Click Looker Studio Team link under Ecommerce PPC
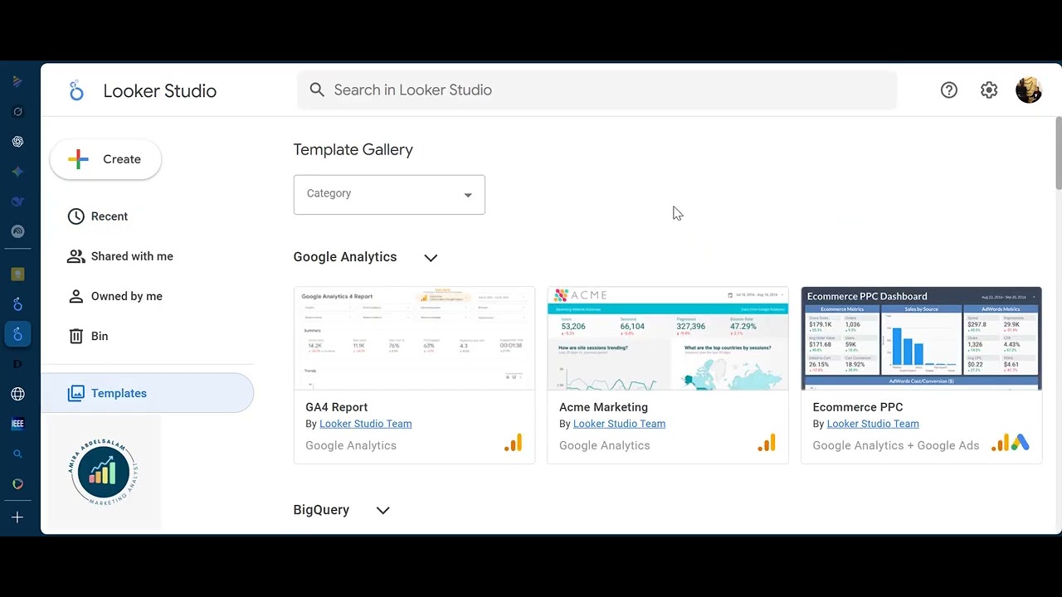This screenshot has width=1062, height=597. point(873,424)
